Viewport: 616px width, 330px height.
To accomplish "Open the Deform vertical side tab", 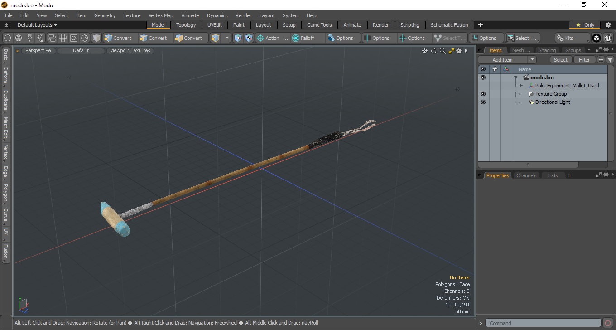I will coord(5,75).
